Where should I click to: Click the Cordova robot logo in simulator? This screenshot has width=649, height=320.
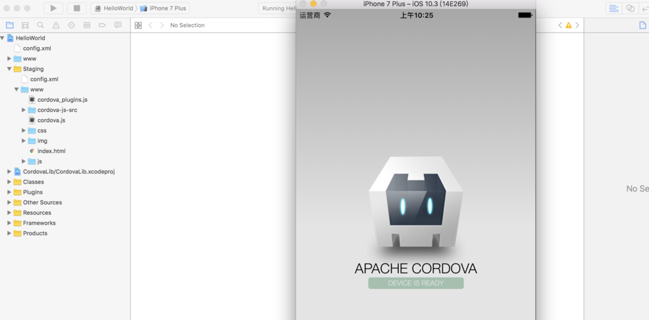(x=416, y=202)
